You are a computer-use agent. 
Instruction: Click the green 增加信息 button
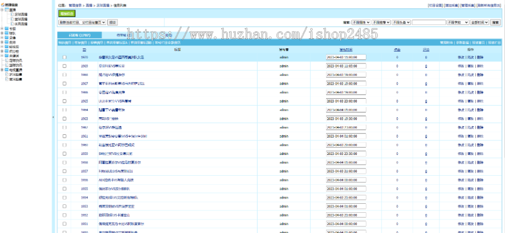coord(67,13)
